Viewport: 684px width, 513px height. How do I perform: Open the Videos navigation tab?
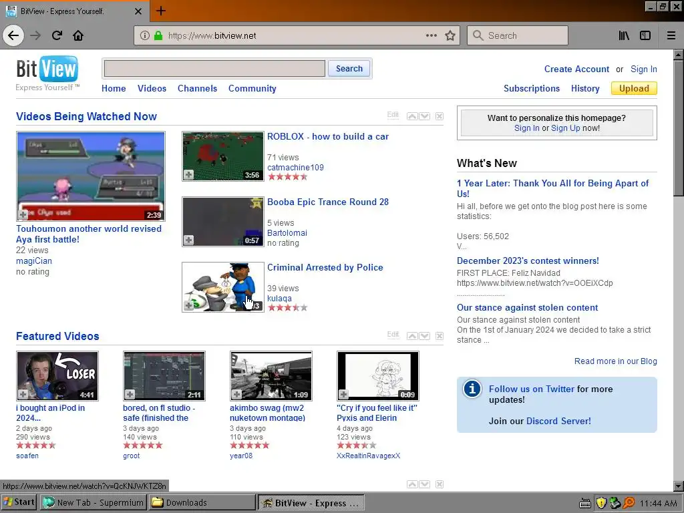[152, 88]
